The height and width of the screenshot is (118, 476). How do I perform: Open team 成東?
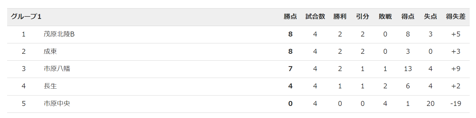(x=50, y=51)
